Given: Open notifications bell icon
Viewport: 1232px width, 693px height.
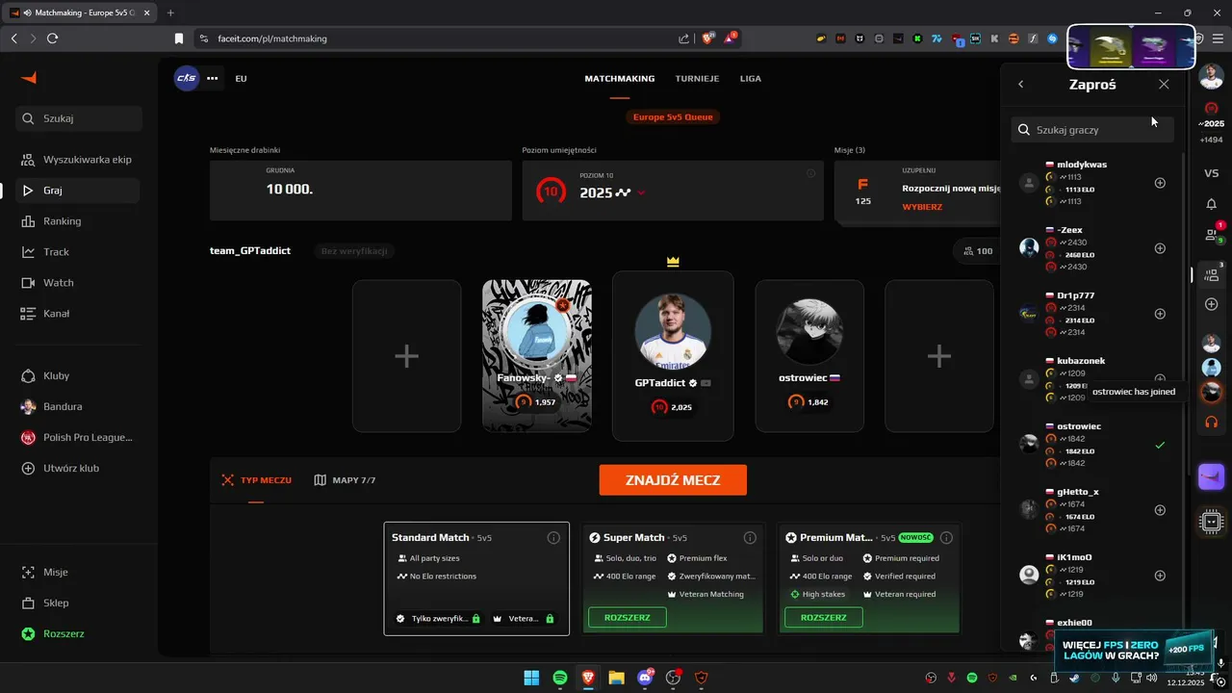Looking at the screenshot, I should click(1212, 204).
